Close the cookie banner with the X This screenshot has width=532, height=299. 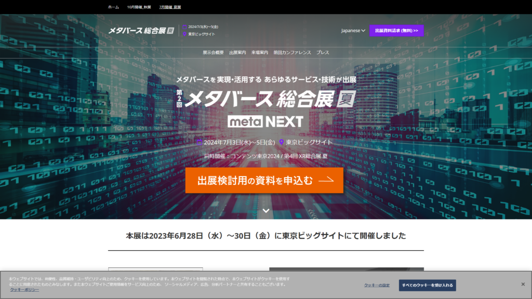pyautogui.click(x=523, y=284)
